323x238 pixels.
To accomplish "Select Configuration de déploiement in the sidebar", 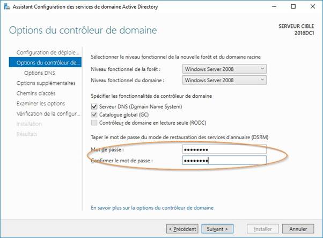I will click(x=48, y=53).
